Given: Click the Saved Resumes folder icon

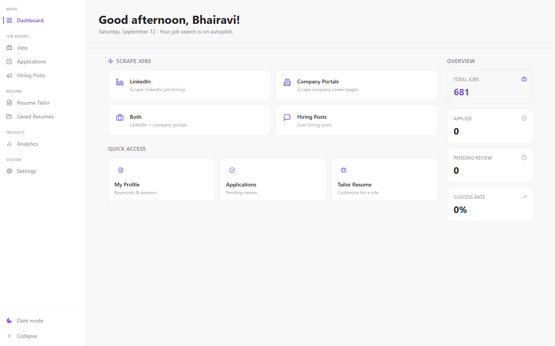Looking at the screenshot, I should point(9,116).
